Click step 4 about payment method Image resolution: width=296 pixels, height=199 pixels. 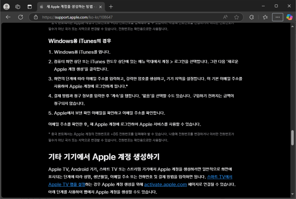coord(141,99)
